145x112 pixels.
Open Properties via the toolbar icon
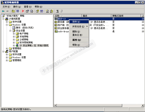click(27, 11)
